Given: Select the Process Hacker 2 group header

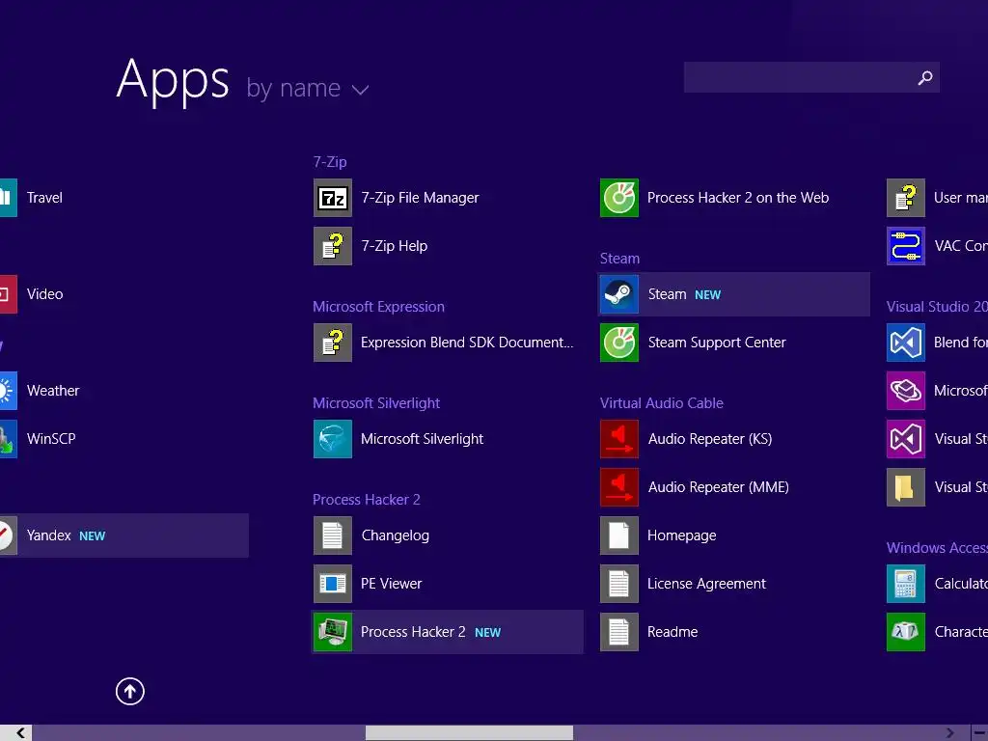Looking at the screenshot, I should [x=366, y=500].
